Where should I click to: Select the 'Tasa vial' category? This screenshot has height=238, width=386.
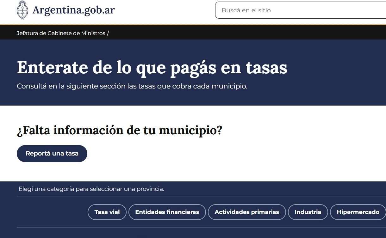point(107,212)
